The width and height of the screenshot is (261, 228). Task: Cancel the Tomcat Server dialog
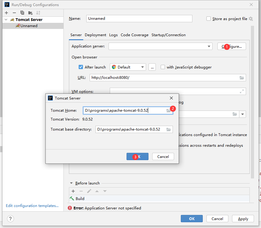pos(163,156)
